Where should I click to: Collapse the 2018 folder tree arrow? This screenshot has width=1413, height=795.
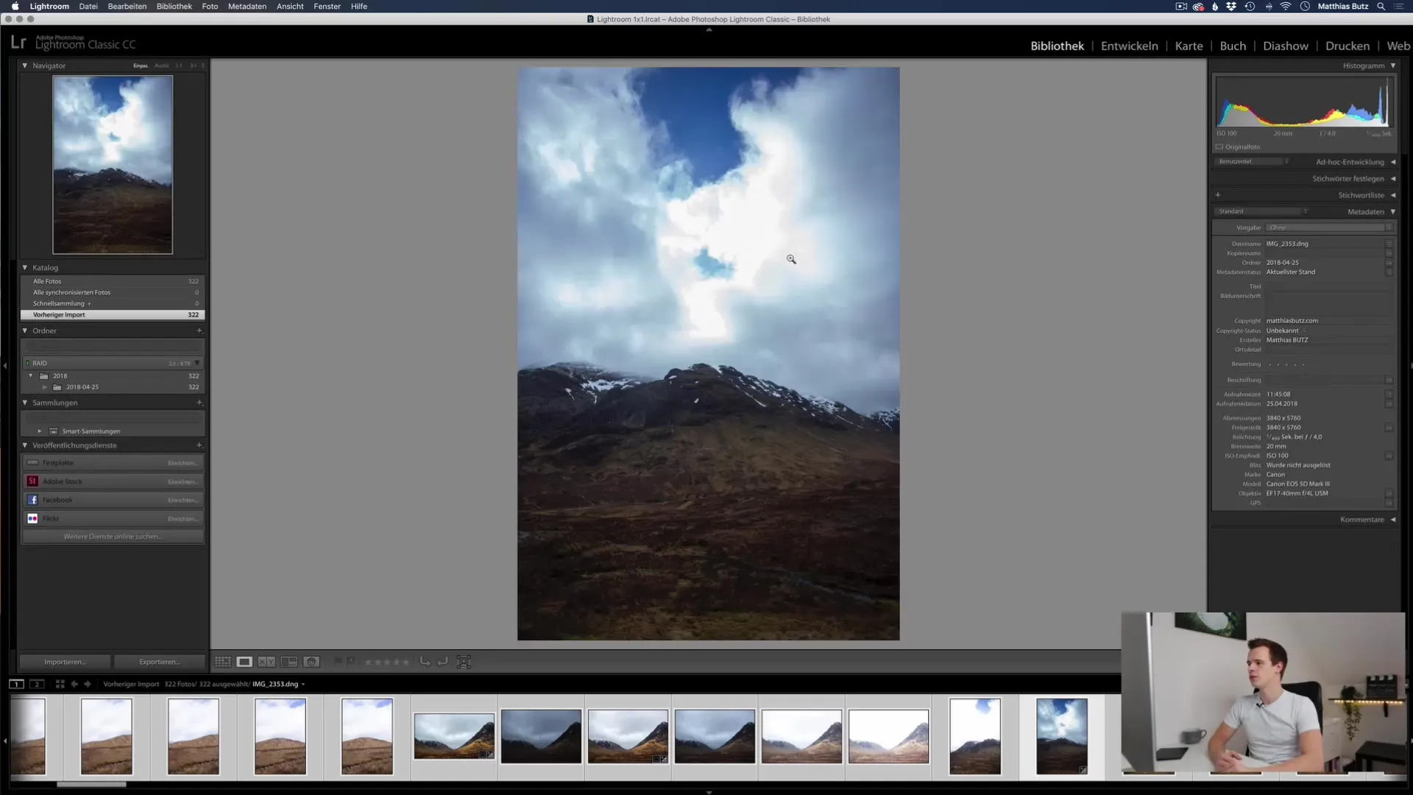31,376
